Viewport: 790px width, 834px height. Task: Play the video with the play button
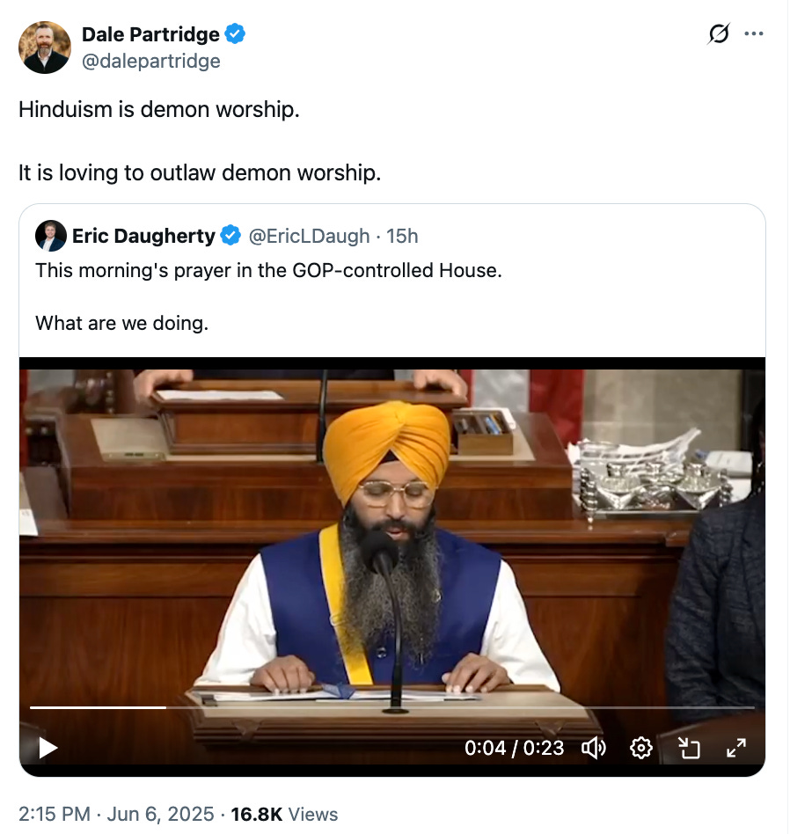[48, 748]
